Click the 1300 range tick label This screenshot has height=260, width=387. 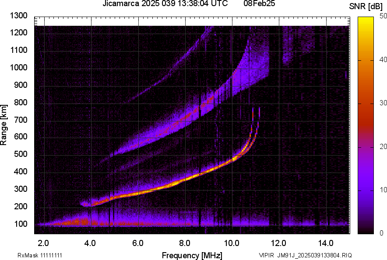tap(18, 16)
